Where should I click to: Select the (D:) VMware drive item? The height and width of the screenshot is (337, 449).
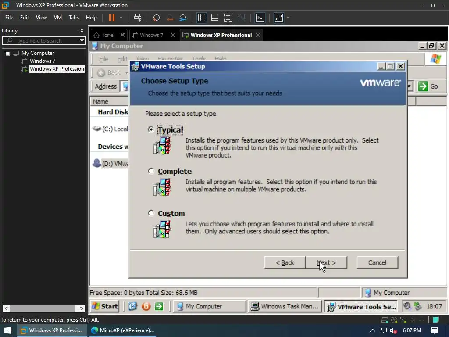click(110, 164)
